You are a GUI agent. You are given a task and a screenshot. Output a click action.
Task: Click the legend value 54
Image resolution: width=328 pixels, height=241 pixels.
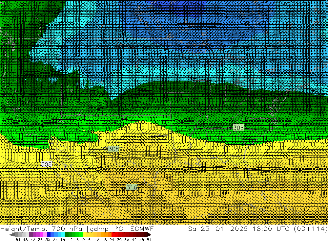point(149,240)
